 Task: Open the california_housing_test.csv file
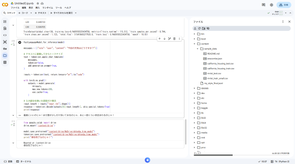(x=220, y=63)
